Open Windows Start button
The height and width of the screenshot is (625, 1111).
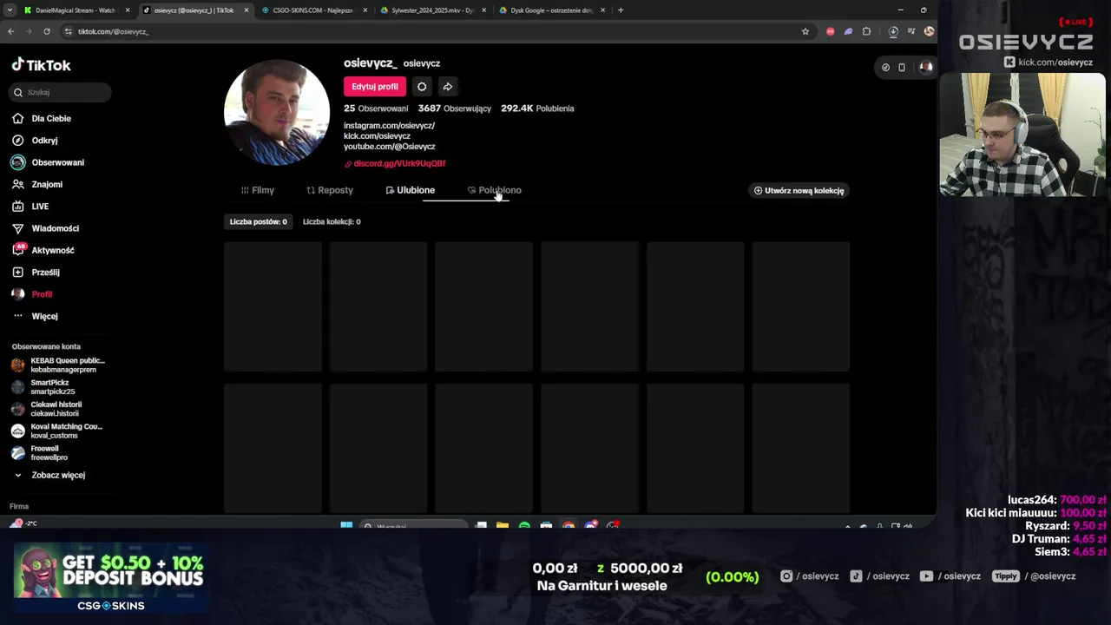click(346, 525)
